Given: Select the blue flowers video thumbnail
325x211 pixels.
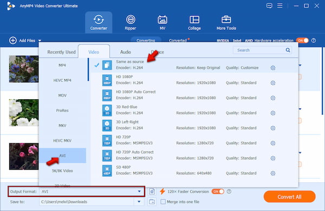Looking at the screenshot, I should tap(24, 69).
